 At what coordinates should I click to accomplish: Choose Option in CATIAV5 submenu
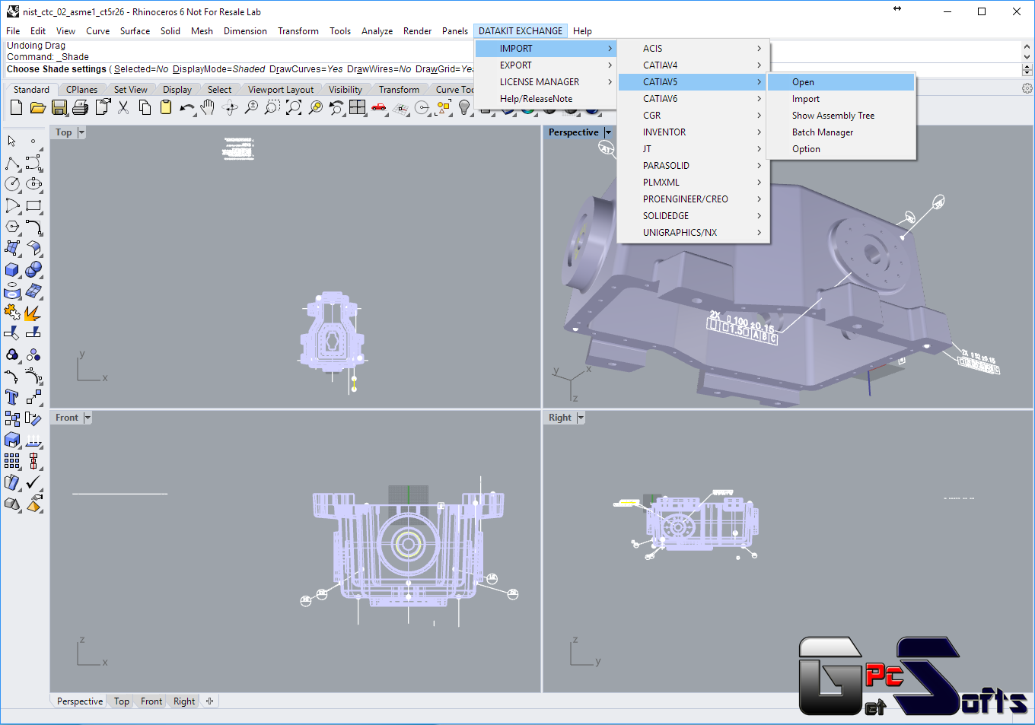[841, 149]
